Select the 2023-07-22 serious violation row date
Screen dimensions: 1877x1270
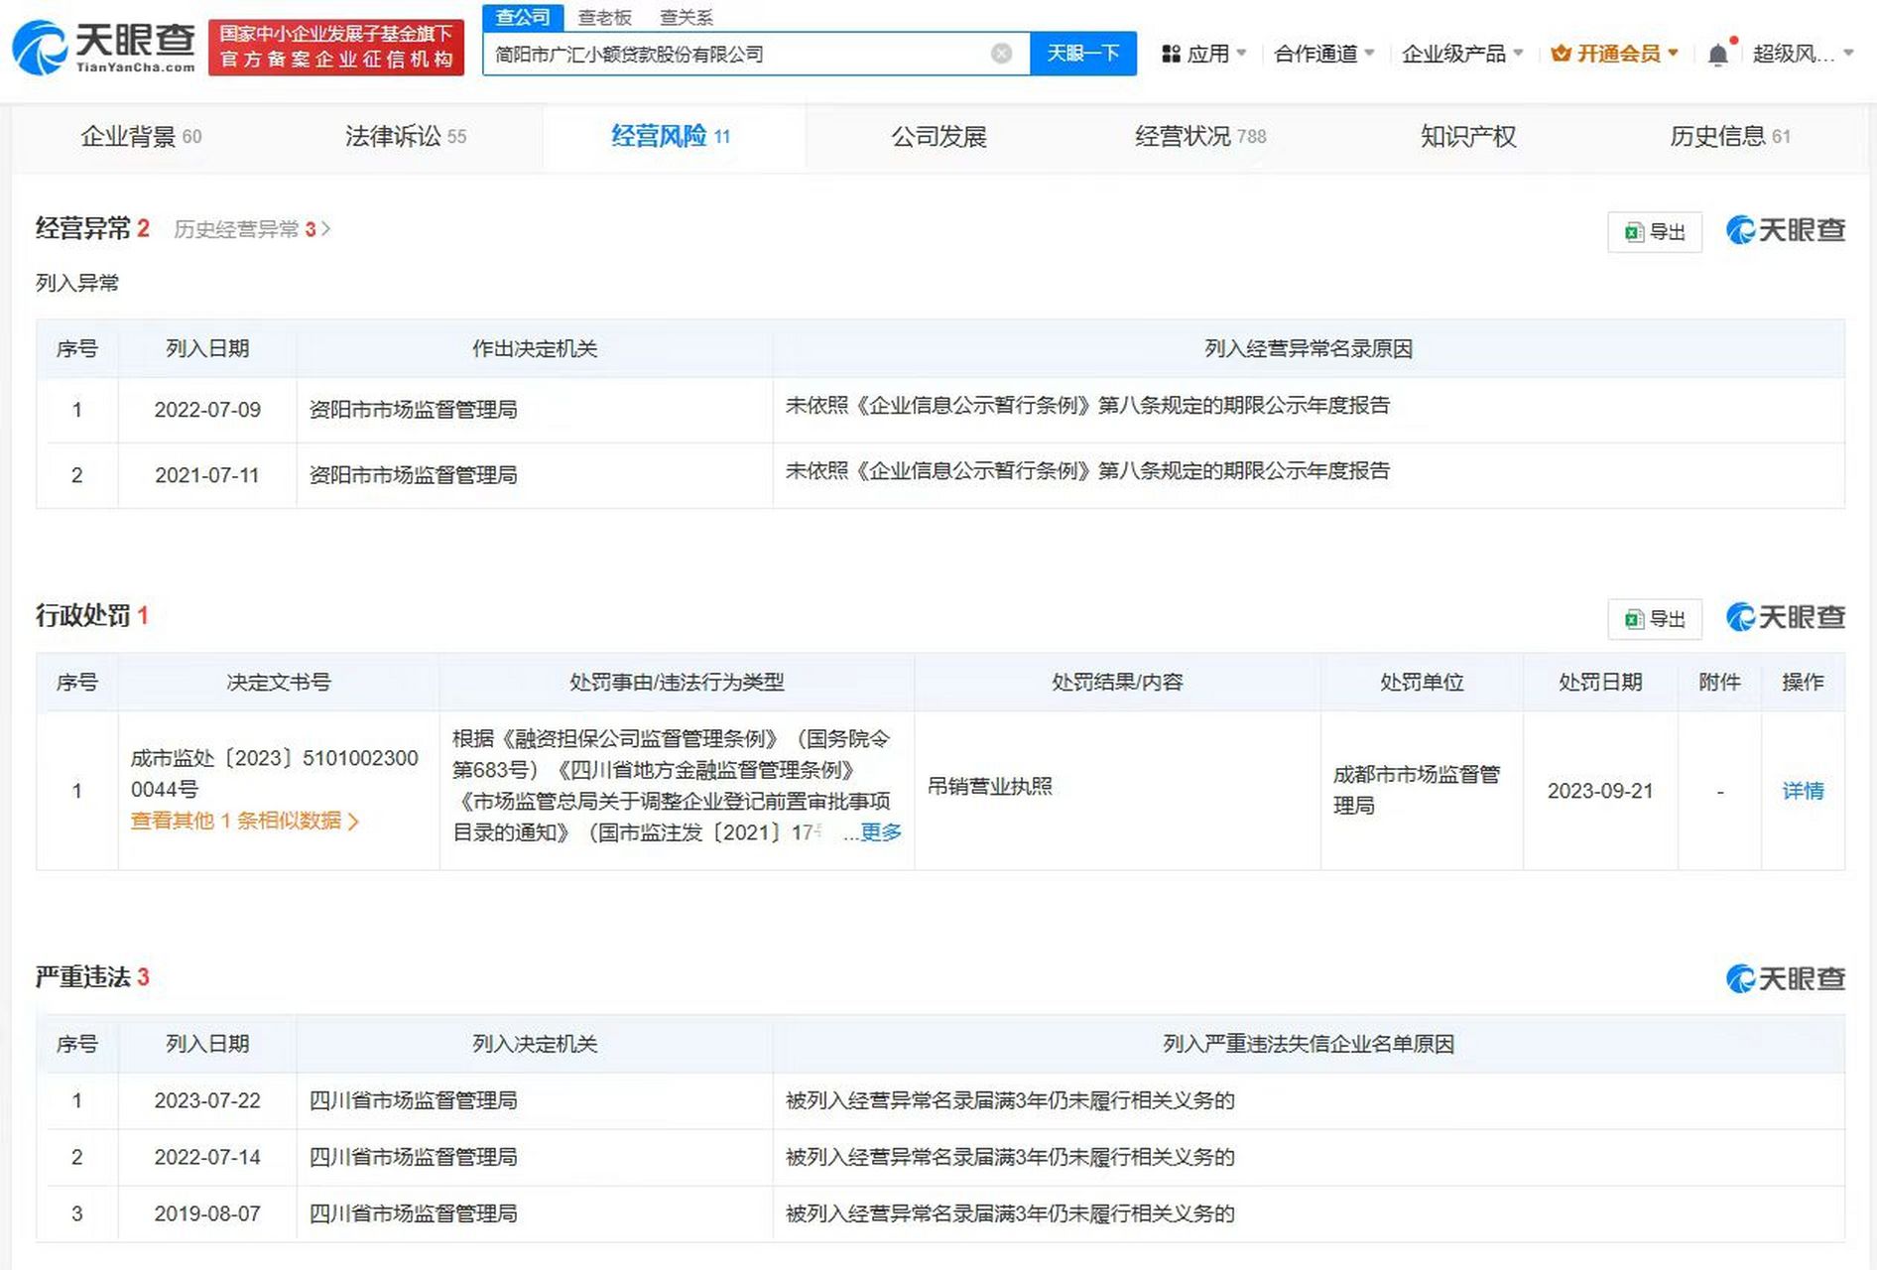point(207,1100)
